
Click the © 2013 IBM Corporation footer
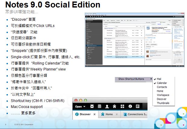24,124
